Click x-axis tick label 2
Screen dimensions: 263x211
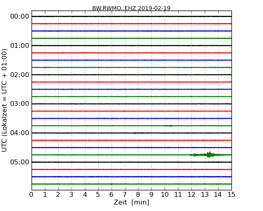click(x=58, y=194)
